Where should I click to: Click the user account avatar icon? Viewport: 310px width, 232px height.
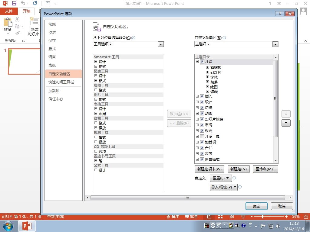click(x=303, y=11)
